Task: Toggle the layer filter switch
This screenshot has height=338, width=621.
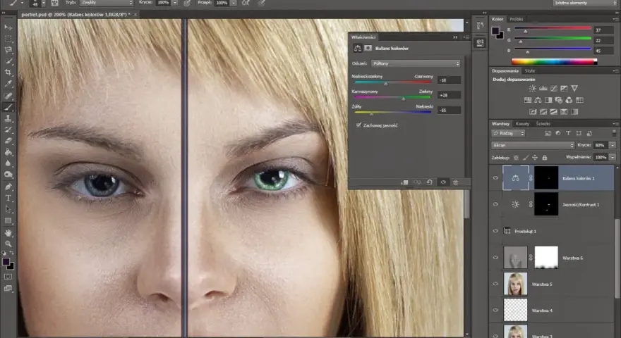Action: point(614,133)
